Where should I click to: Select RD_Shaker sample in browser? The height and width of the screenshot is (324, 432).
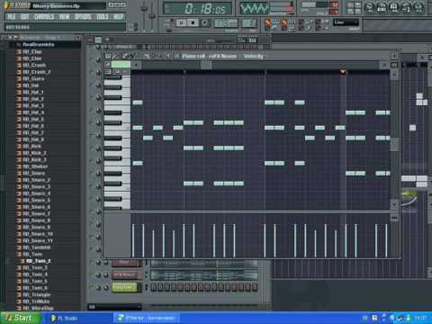coord(35,166)
